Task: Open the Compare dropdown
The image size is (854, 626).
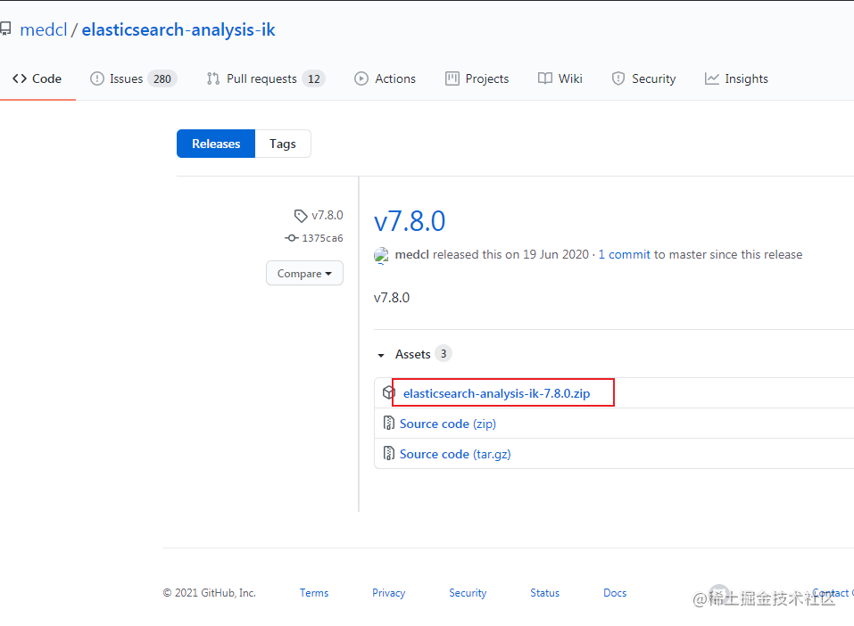Action: coord(304,273)
